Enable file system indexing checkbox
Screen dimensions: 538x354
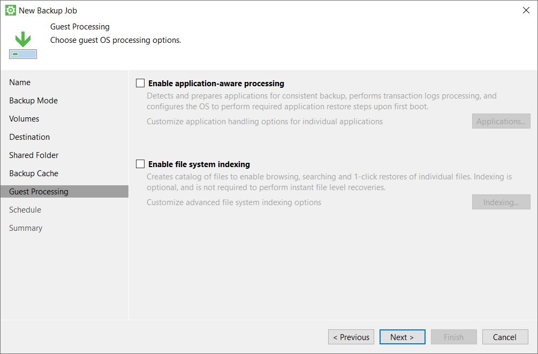[141, 164]
